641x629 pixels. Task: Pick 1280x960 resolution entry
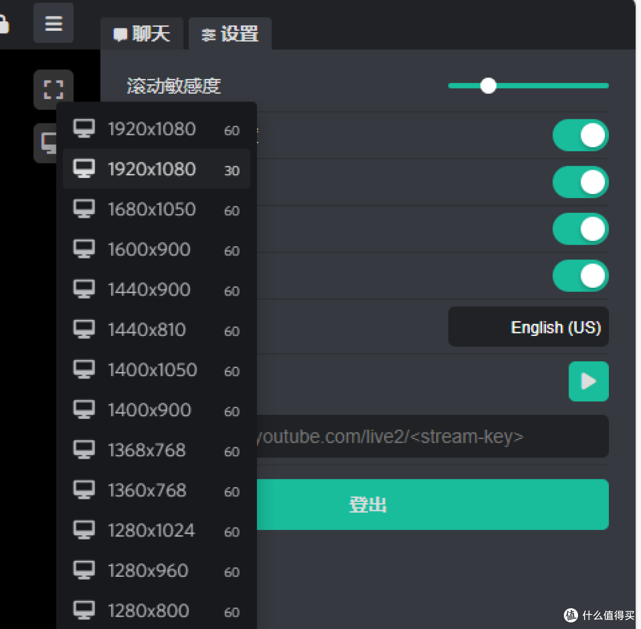point(157,571)
